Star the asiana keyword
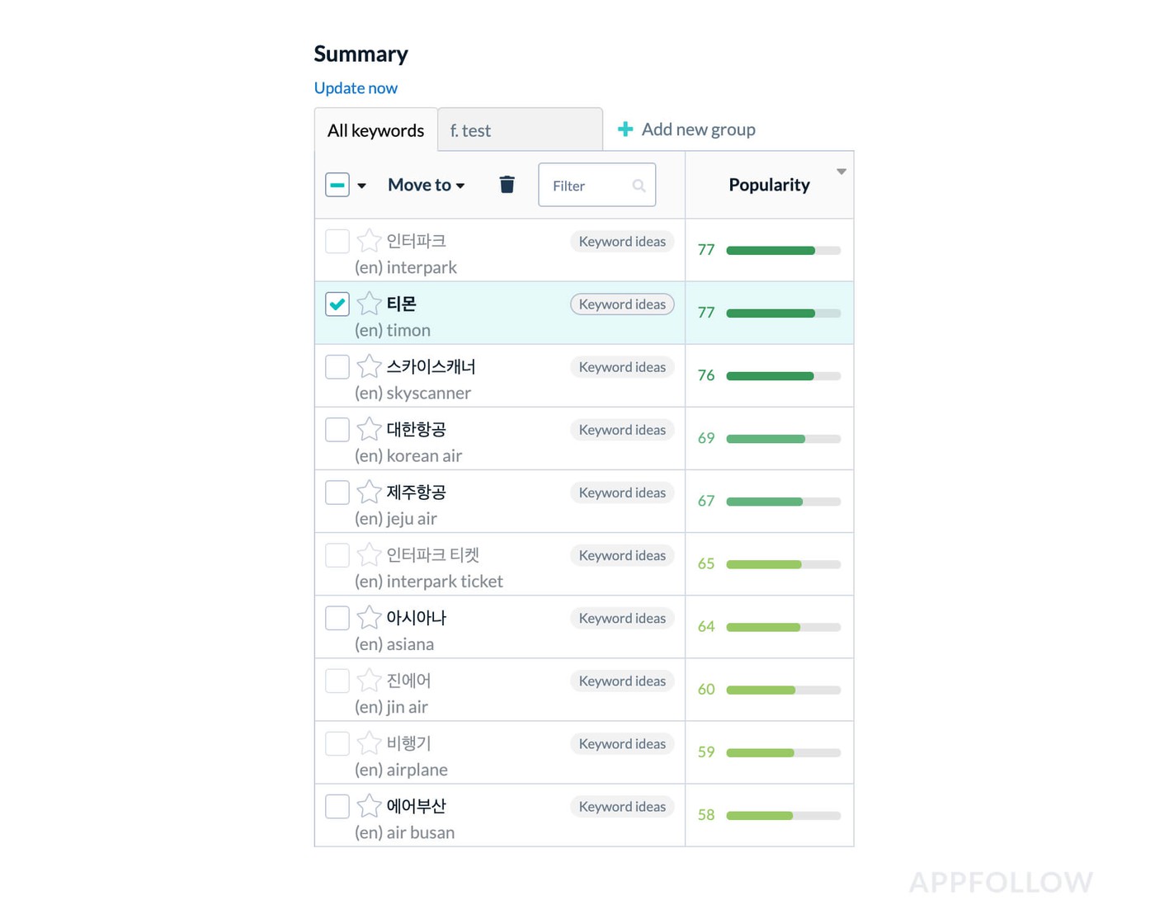This screenshot has width=1155, height=905. click(369, 617)
